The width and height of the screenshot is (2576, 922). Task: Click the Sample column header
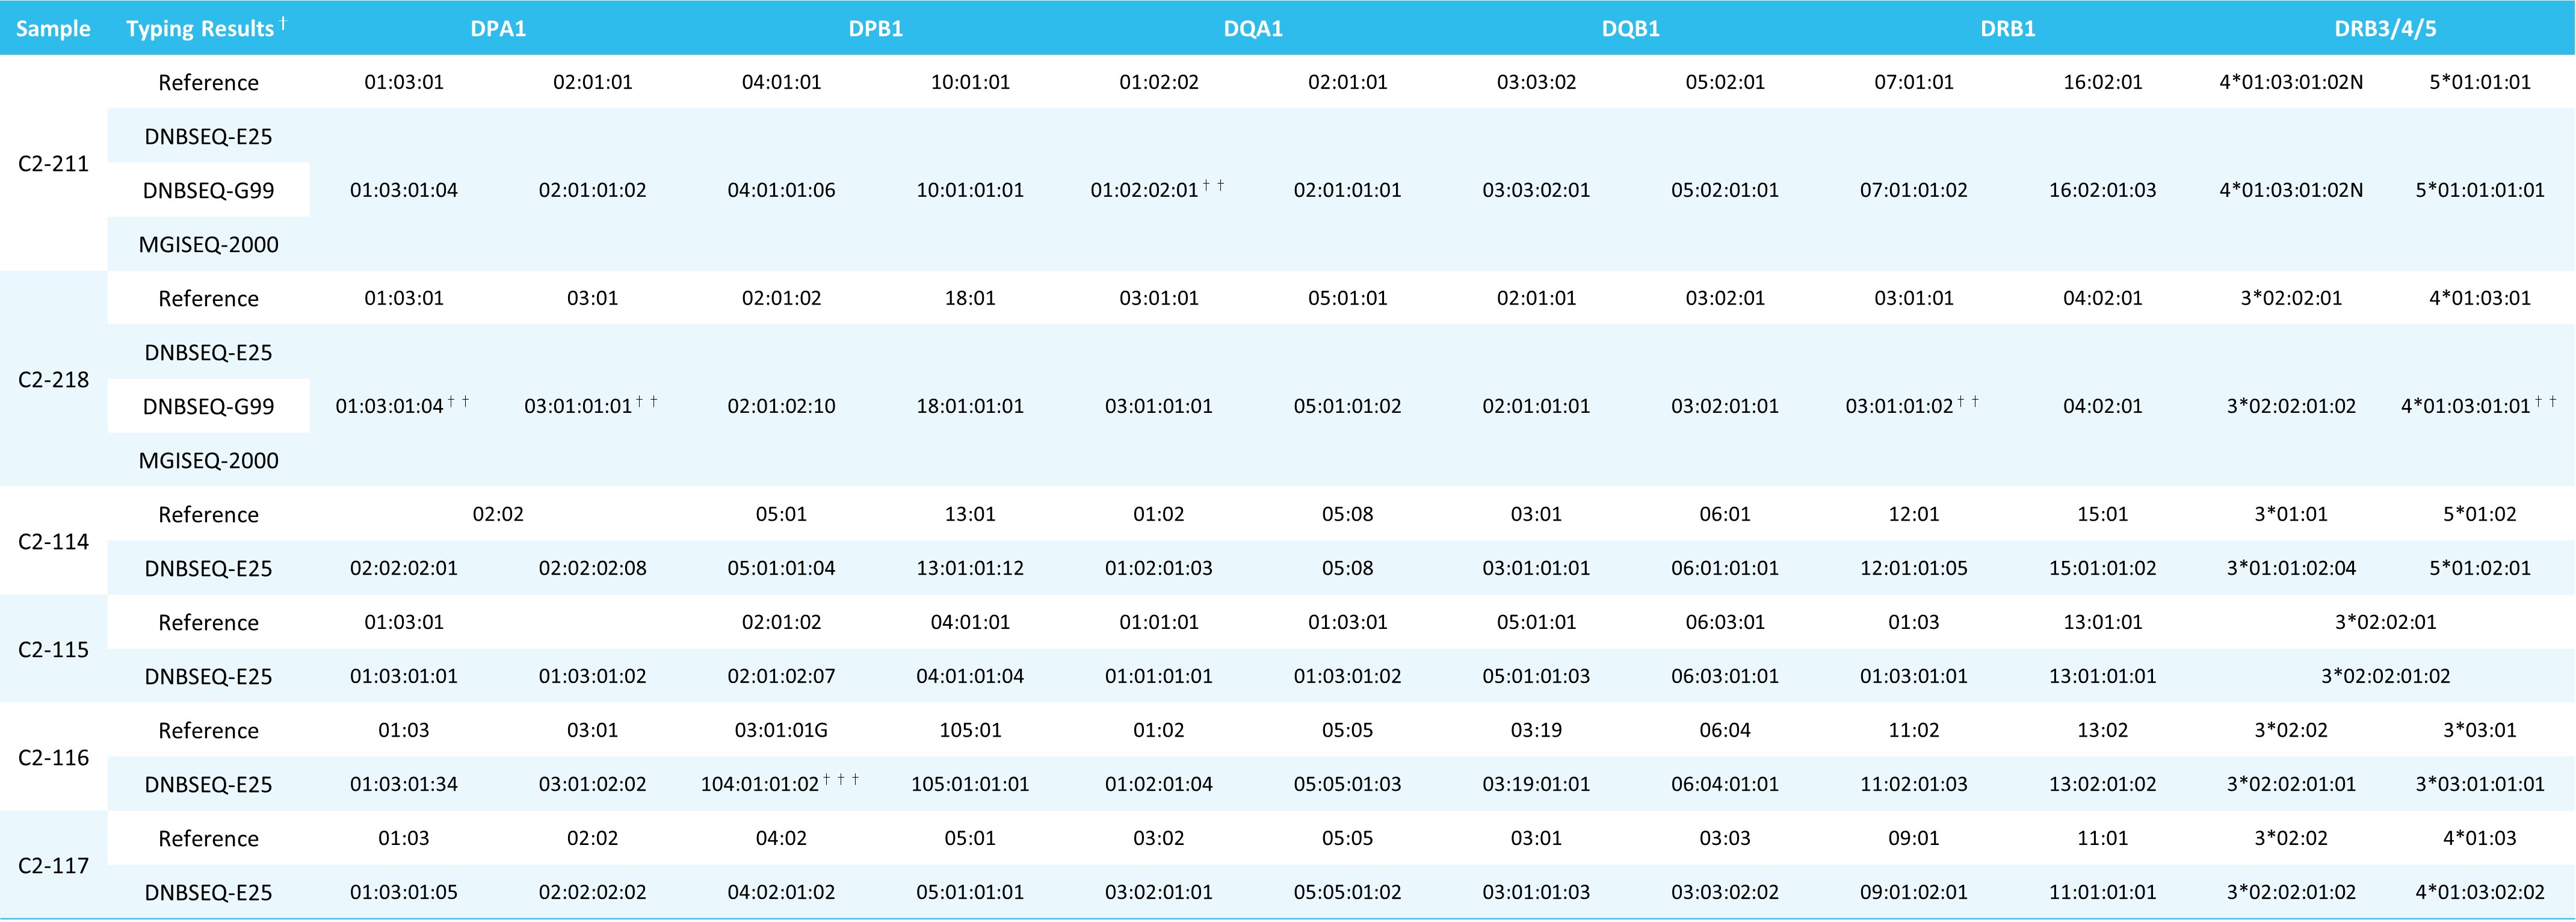[53, 28]
